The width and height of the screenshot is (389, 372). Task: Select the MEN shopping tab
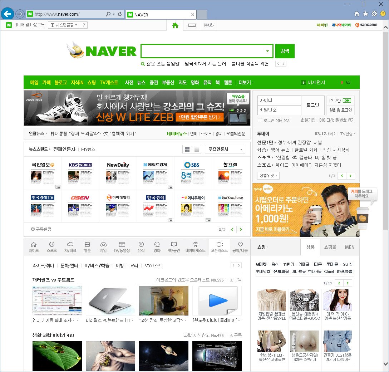coord(350,247)
